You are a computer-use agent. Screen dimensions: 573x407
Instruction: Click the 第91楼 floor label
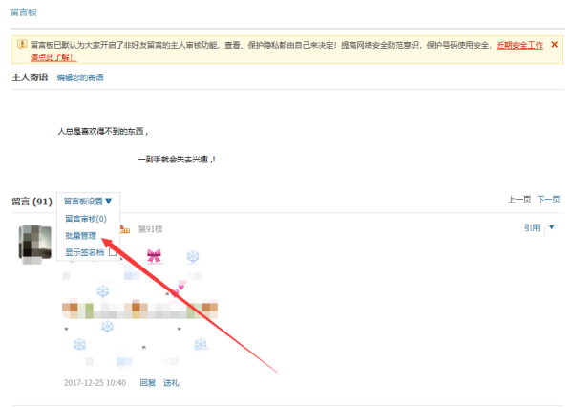coord(150,229)
